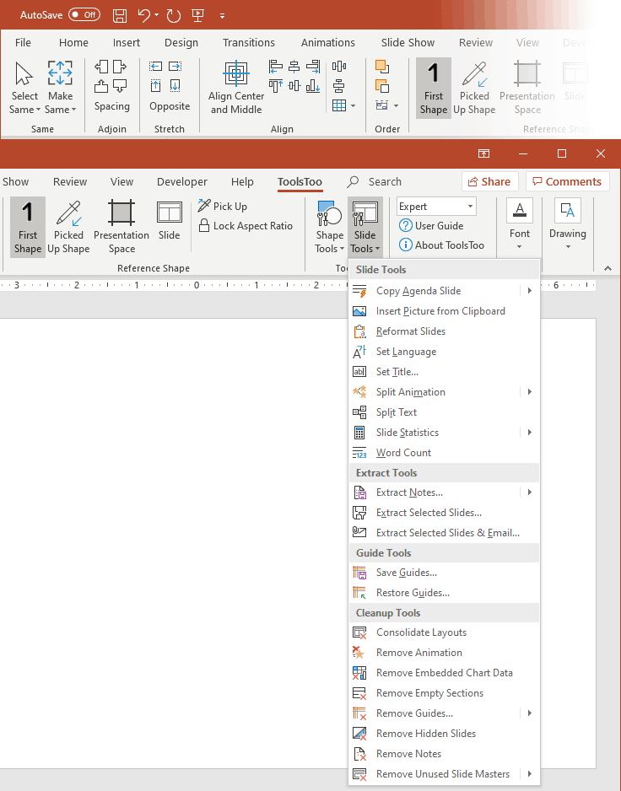Click the Share button
Screen dimensions: 621x791
pyautogui.click(x=489, y=181)
